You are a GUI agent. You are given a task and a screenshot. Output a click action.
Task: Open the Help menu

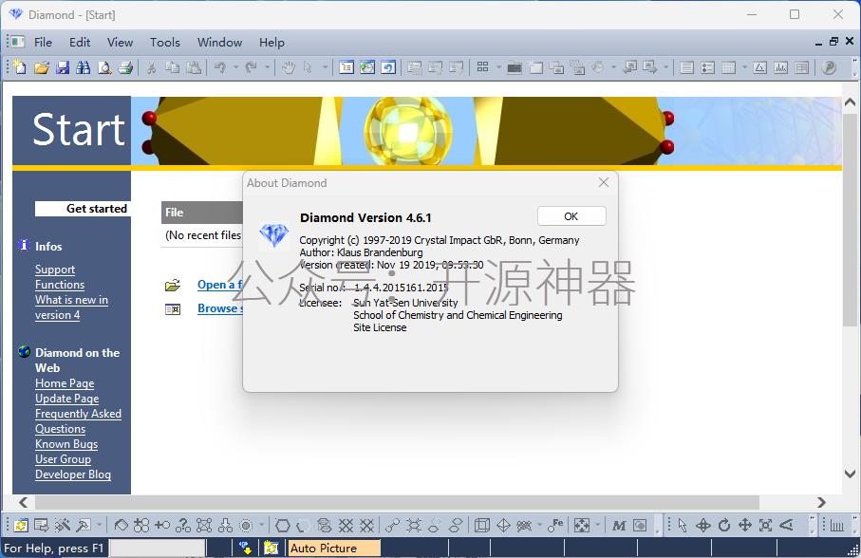click(271, 43)
